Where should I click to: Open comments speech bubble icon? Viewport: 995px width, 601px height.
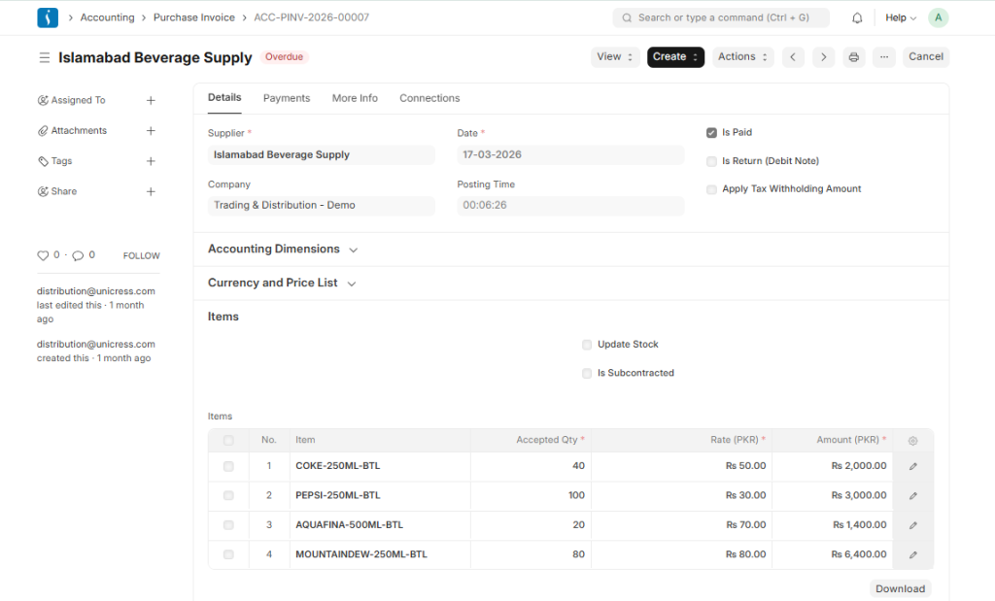(78, 255)
